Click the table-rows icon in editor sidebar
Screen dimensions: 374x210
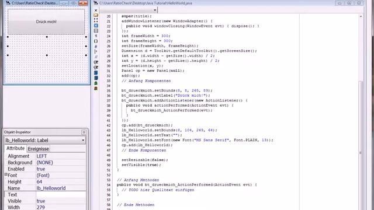pos(96,31)
